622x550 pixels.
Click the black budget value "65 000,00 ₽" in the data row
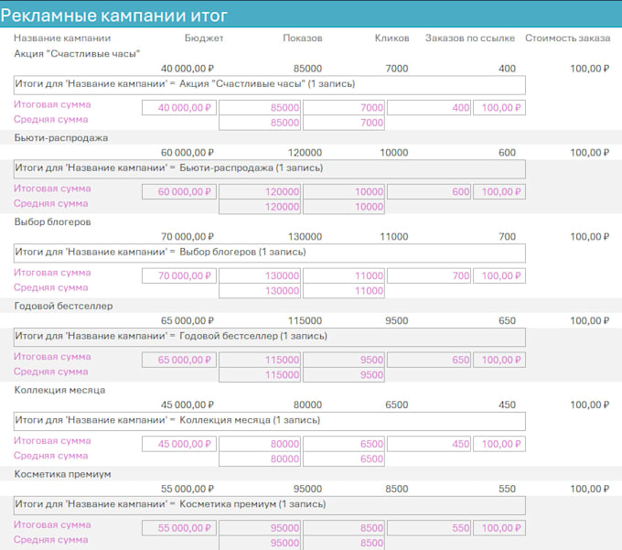tap(188, 321)
